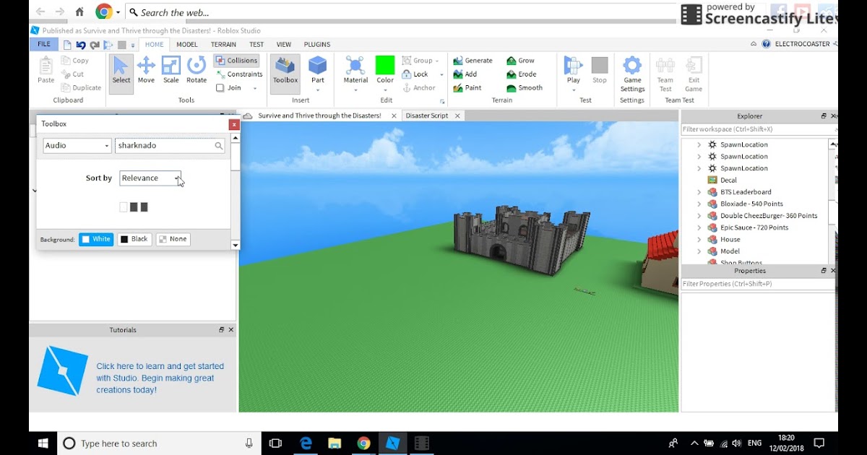Open the Constraints option

pos(240,74)
